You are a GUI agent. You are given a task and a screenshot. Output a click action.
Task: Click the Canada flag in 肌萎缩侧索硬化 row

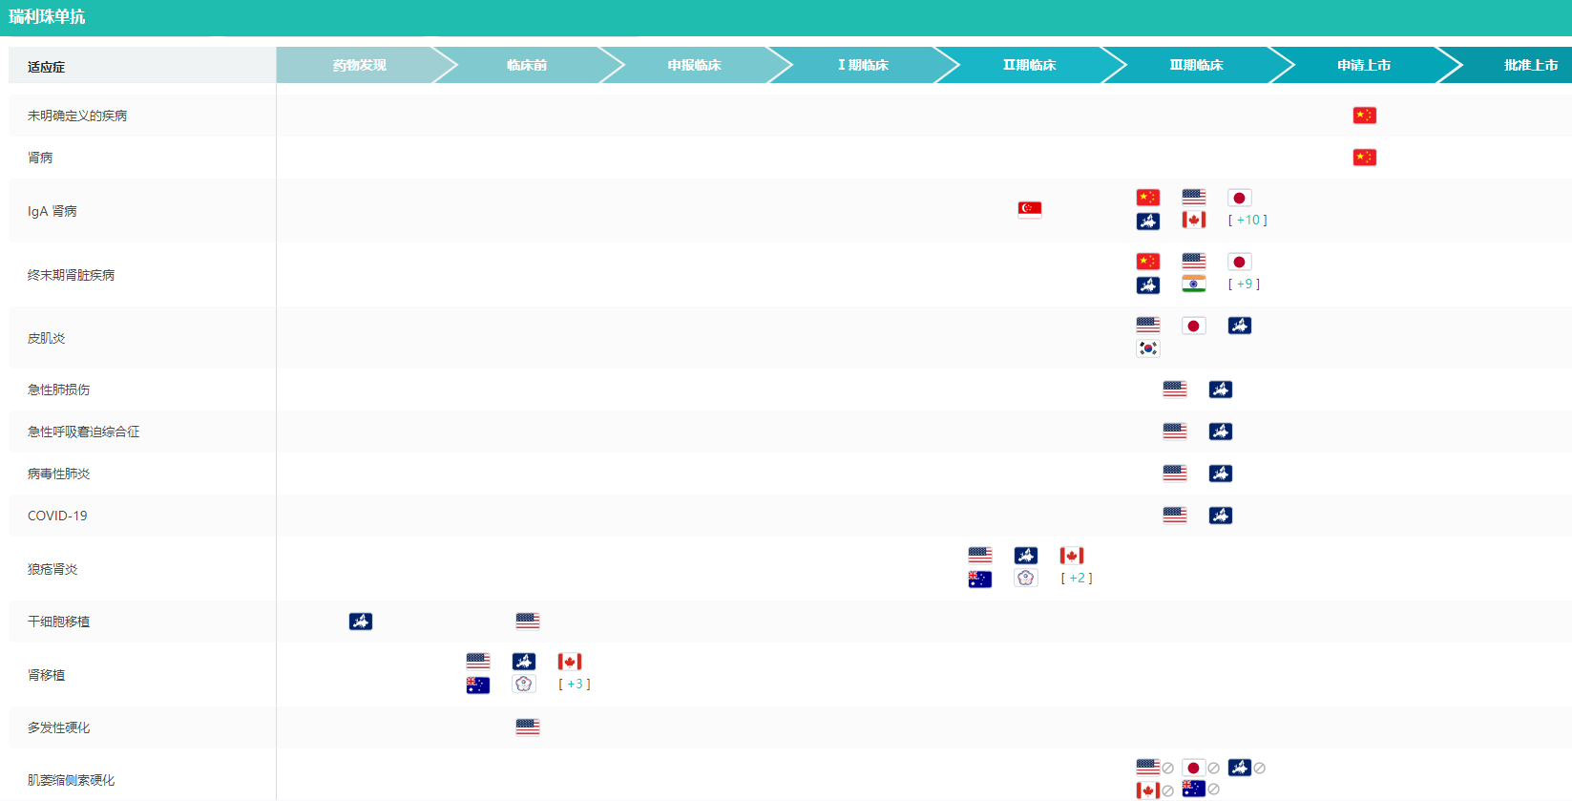click(1148, 790)
